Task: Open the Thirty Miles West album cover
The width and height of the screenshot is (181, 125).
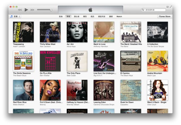Action: coord(50,32)
